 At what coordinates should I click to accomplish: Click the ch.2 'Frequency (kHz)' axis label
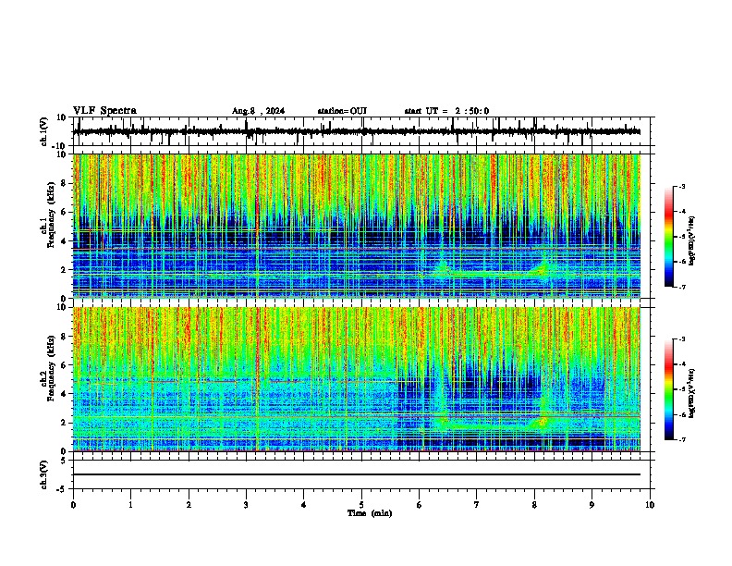pyautogui.click(x=51, y=368)
